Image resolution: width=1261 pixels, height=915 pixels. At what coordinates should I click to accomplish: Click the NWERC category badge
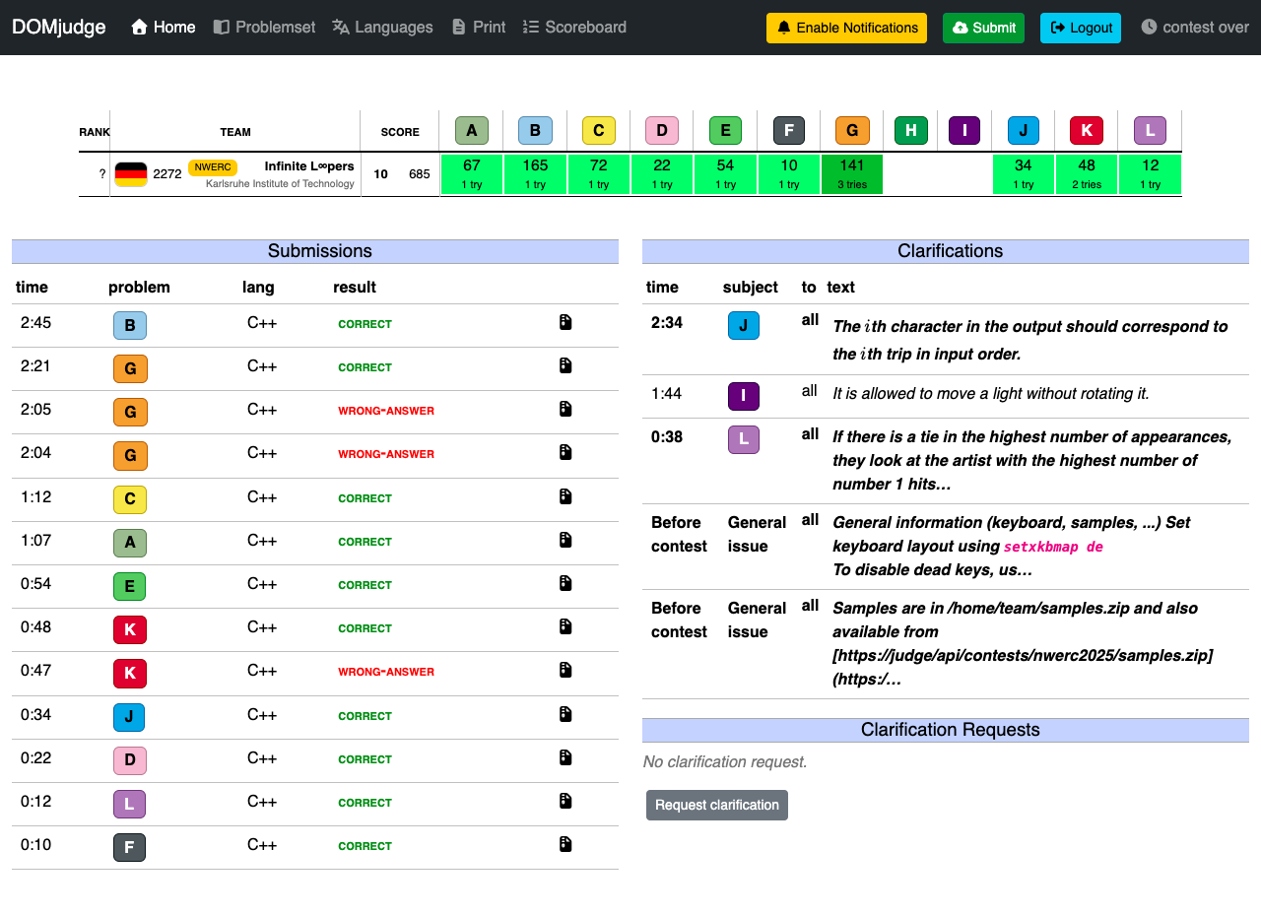pyautogui.click(x=213, y=167)
